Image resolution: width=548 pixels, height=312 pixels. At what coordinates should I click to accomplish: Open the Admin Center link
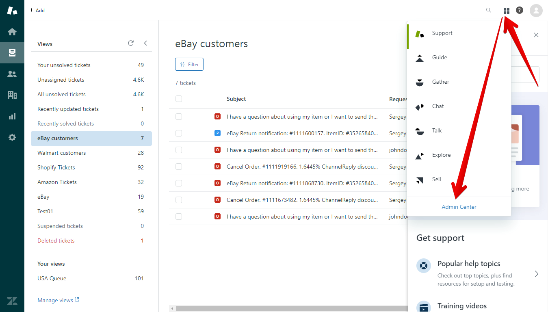coord(459,207)
